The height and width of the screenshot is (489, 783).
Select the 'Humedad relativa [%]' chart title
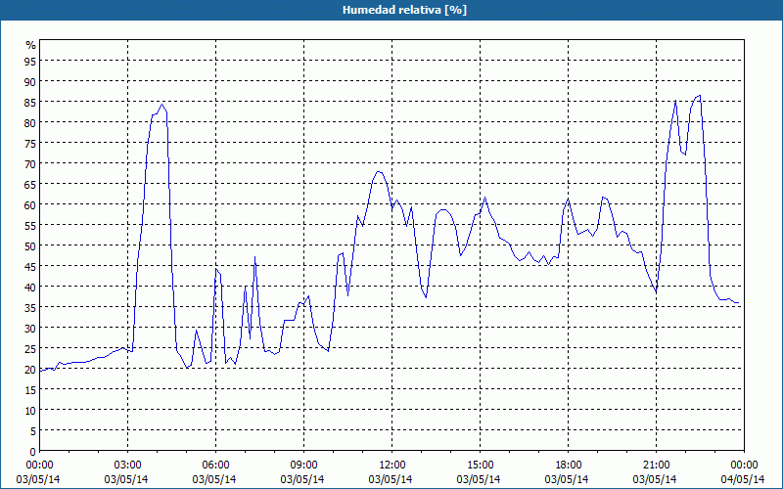(x=404, y=10)
